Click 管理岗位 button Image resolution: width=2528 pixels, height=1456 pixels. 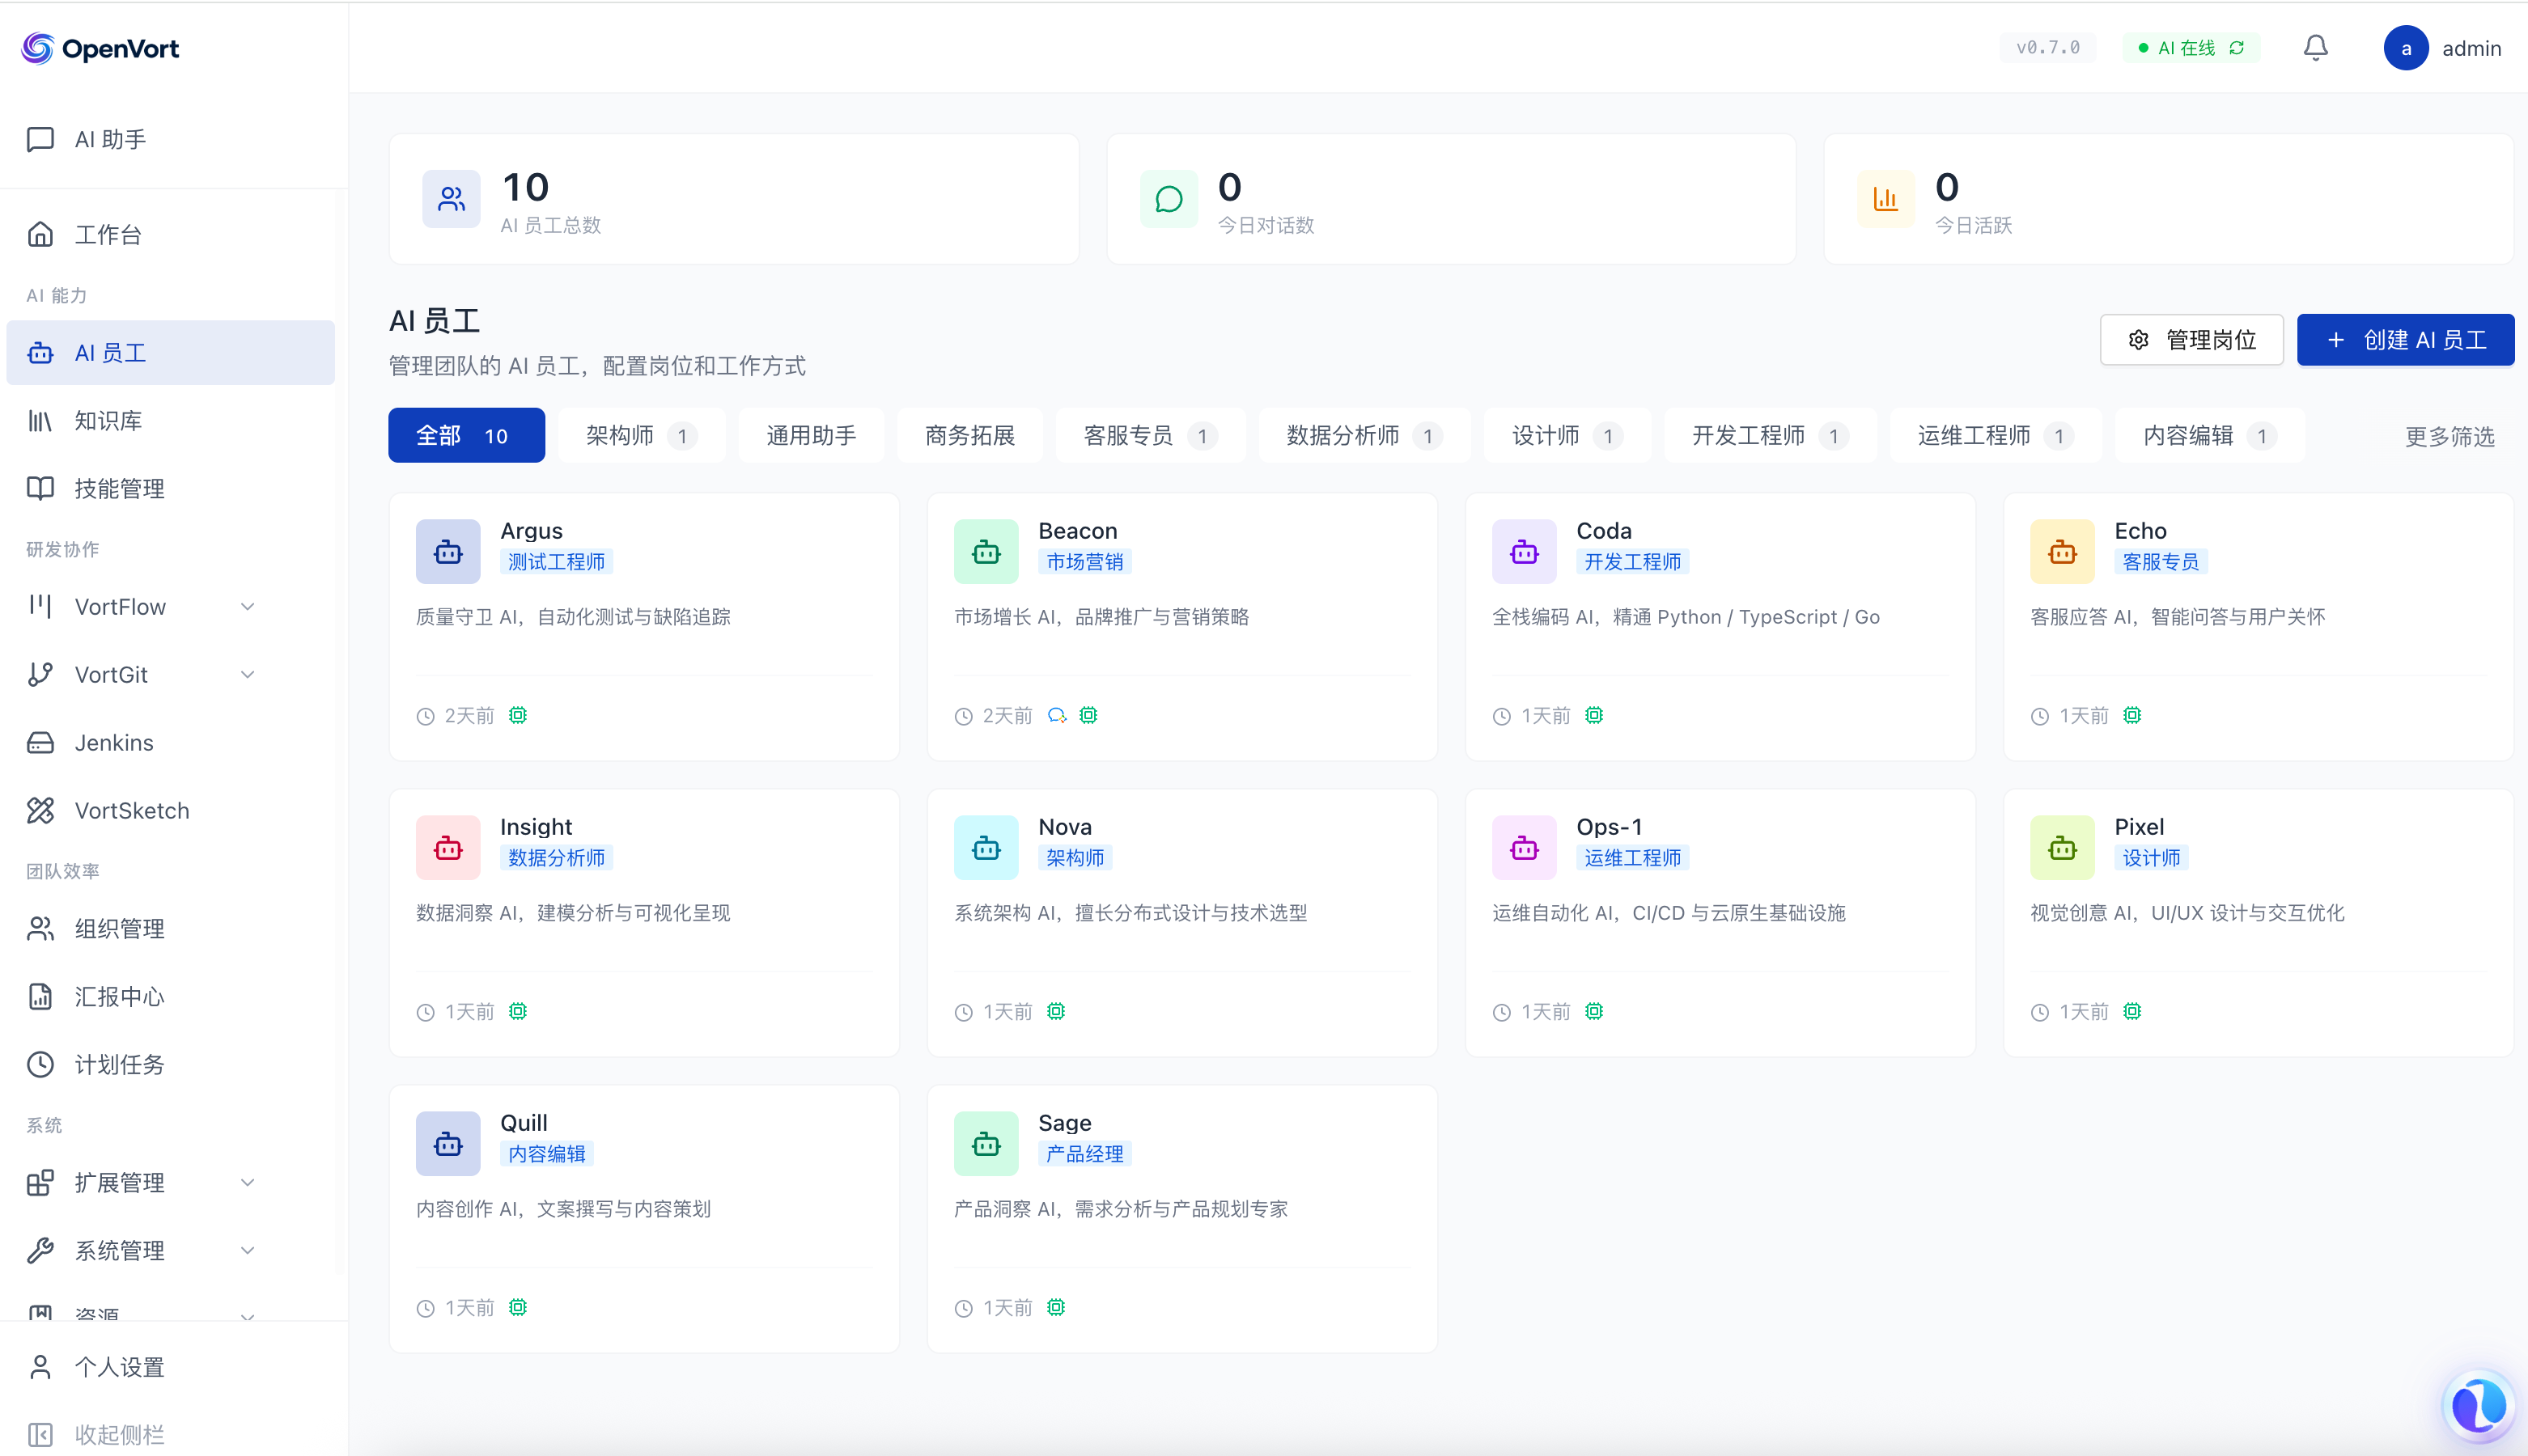click(x=2191, y=340)
